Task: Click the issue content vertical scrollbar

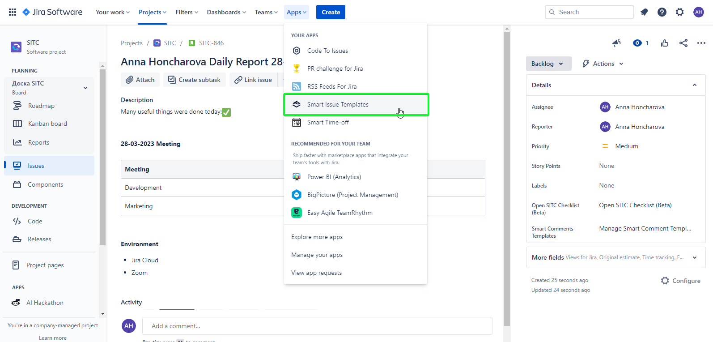Action: click(x=507, y=179)
